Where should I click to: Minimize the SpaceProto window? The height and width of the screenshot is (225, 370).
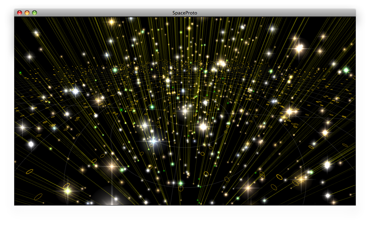27,13
